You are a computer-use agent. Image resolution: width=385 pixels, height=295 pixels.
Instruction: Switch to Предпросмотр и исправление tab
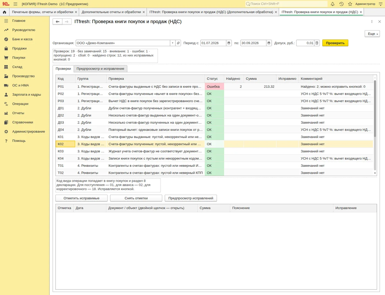[100, 69]
